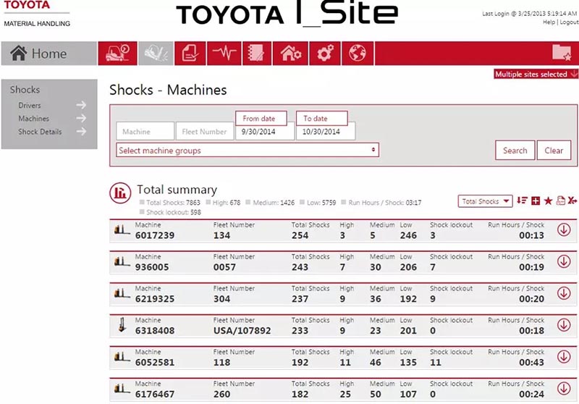579x404 pixels.
Task: Toggle the Run Hours / Shock legend box
Action: 343,202
